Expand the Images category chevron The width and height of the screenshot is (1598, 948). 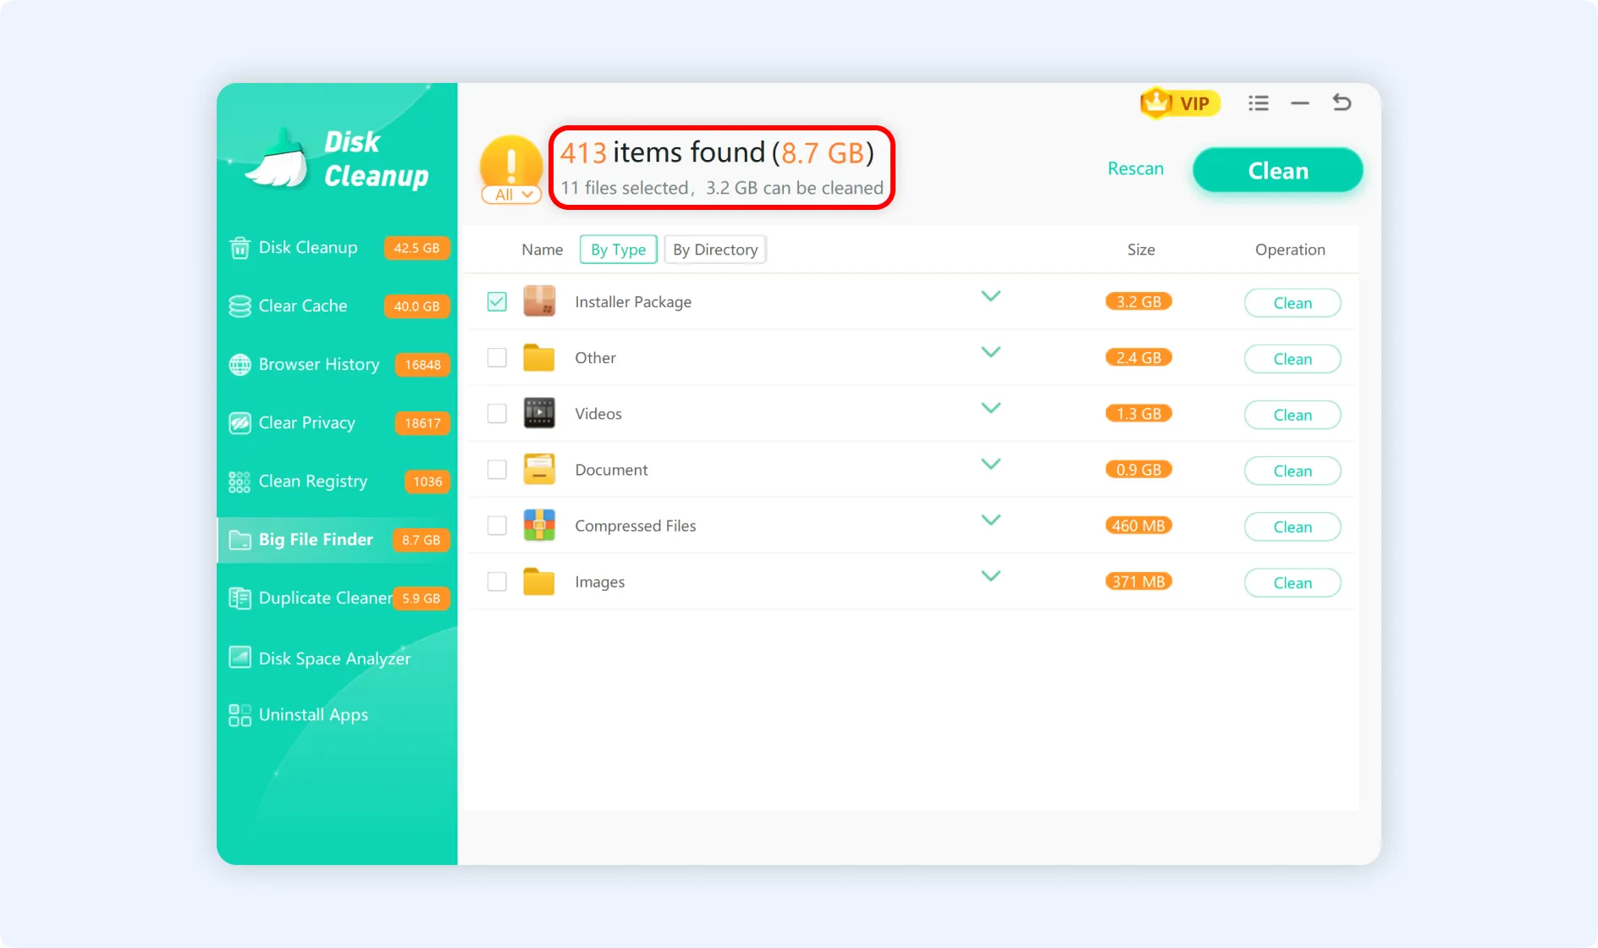pos(990,576)
